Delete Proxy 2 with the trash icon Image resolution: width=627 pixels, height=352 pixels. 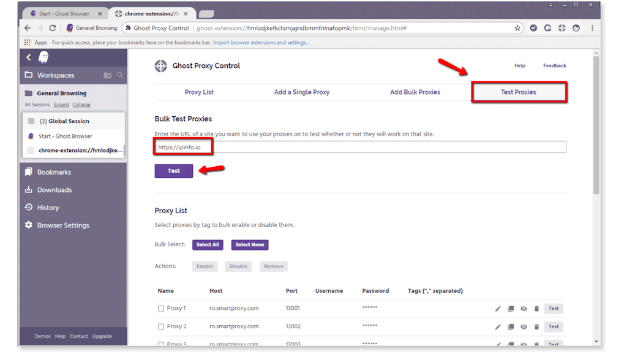[x=536, y=327]
